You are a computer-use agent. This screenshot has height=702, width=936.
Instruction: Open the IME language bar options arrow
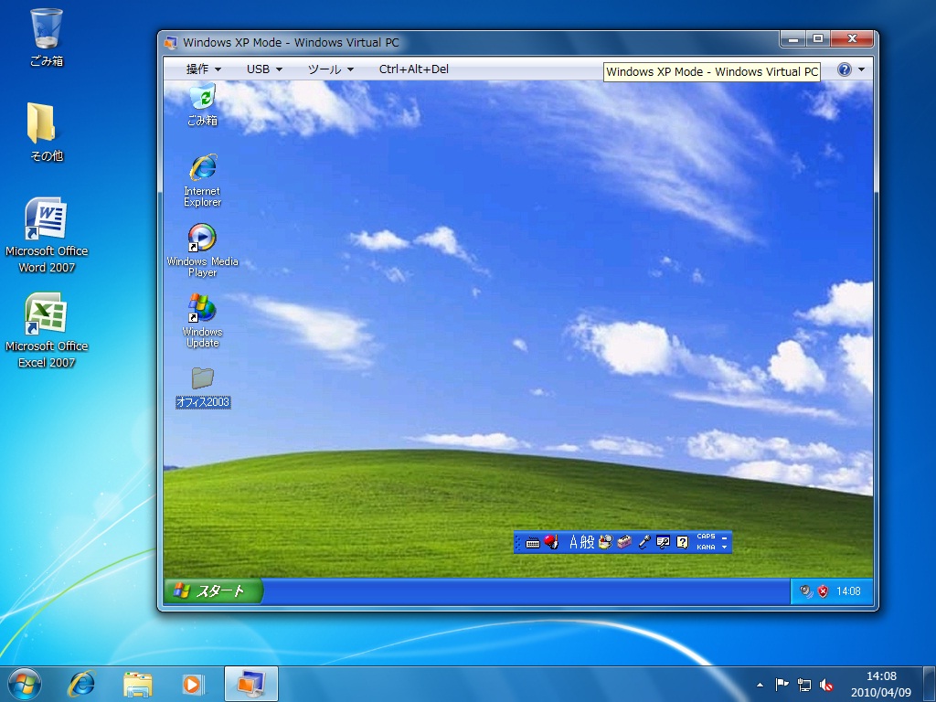pos(725,547)
